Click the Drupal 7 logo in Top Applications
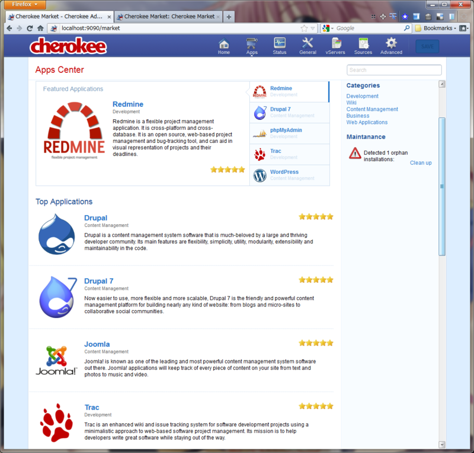The width and height of the screenshot is (474, 453). click(x=57, y=297)
